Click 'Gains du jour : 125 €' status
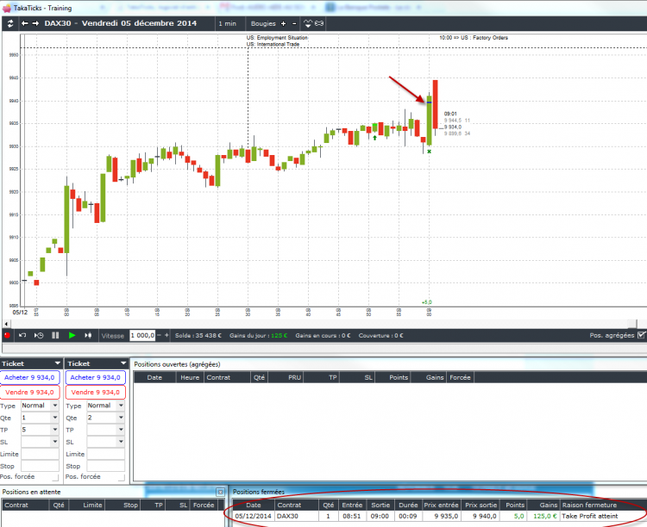 pos(258,335)
